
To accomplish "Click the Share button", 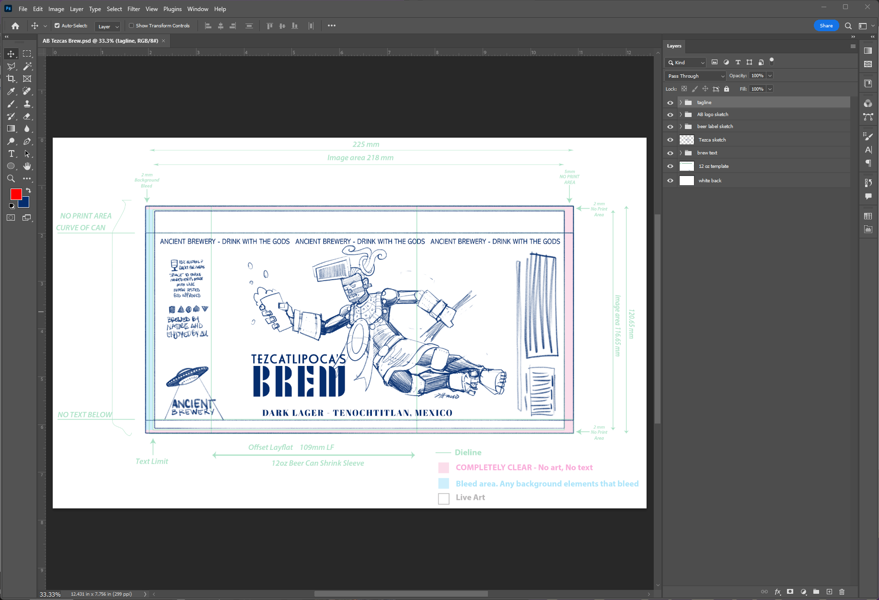I will pyautogui.click(x=826, y=26).
